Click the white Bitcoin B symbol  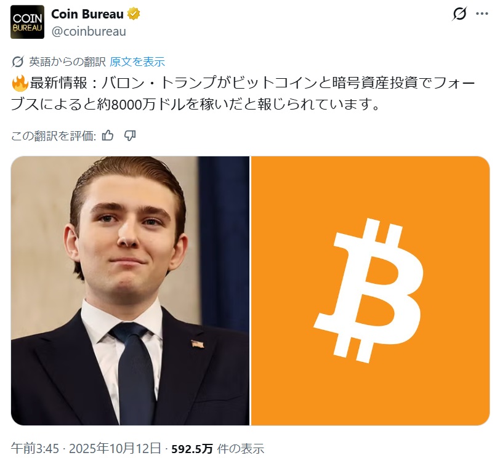click(369, 291)
